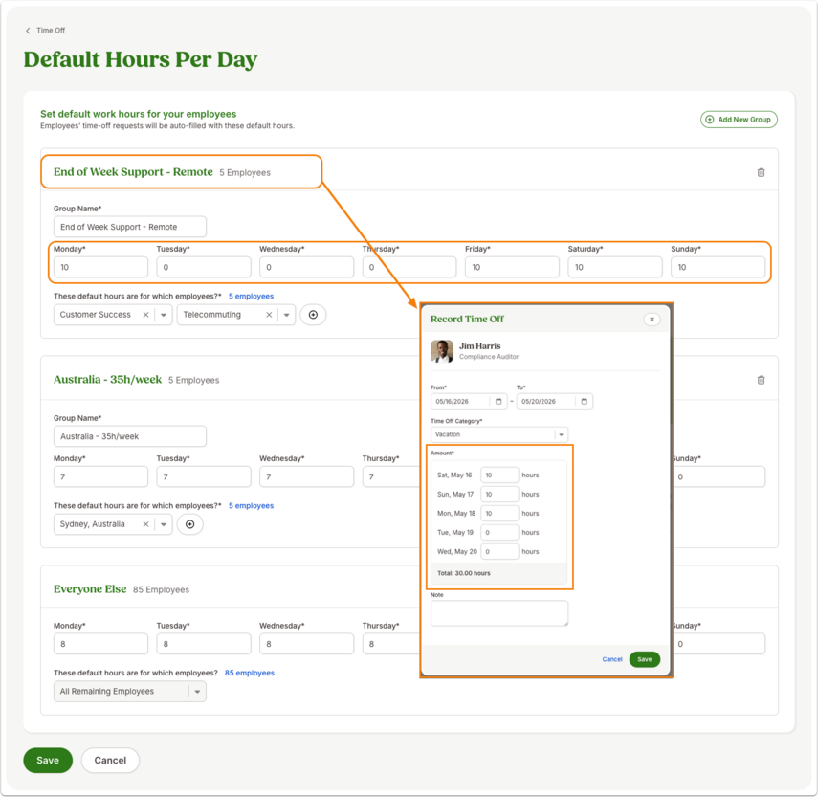Edit hours for Sat, May 16
The width and height of the screenshot is (818, 797).
click(499, 476)
